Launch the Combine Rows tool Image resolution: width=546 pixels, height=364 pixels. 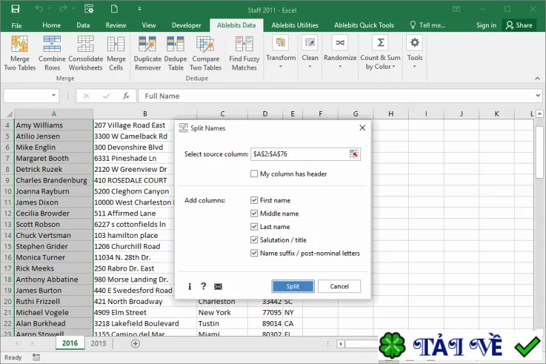point(52,53)
